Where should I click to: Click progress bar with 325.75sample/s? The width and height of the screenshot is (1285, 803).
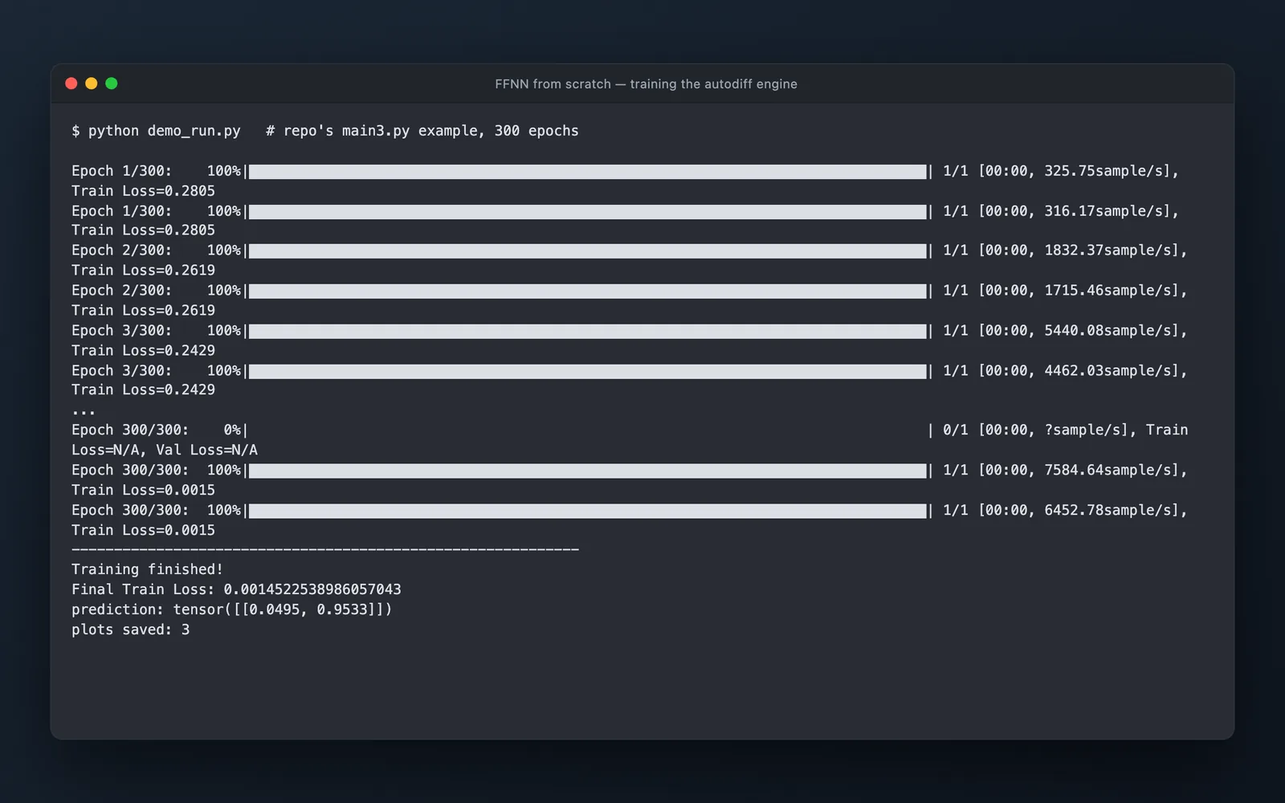[588, 172]
